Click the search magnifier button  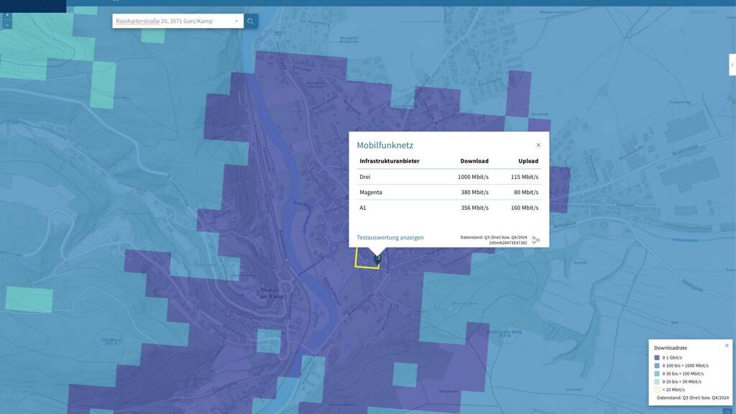click(x=251, y=22)
